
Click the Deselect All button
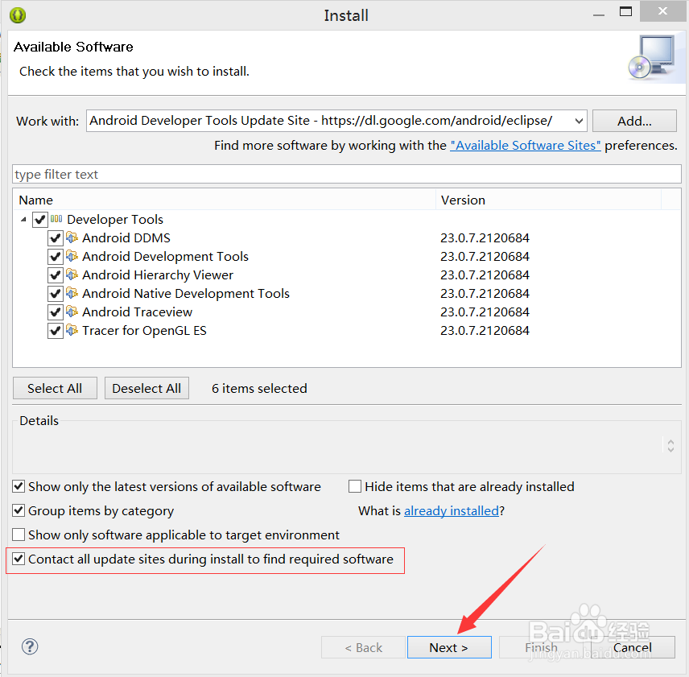click(146, 388)
